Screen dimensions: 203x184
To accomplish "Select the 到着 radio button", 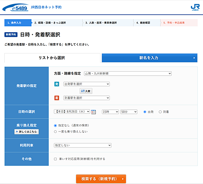I will click(x=160, y=112).
